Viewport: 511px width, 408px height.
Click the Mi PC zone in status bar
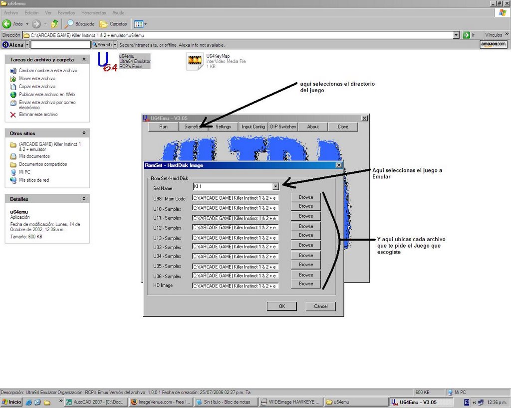(456, 393)
